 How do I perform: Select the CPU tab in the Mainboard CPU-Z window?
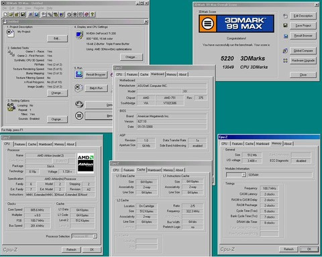(x=119, y=74)
